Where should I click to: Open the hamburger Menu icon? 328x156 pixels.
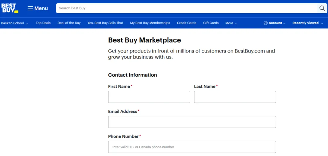30,8
